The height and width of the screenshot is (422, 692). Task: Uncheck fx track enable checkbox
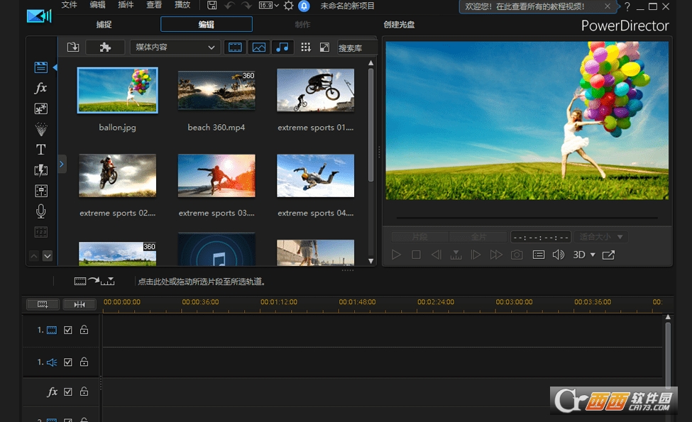pos(68,392)
